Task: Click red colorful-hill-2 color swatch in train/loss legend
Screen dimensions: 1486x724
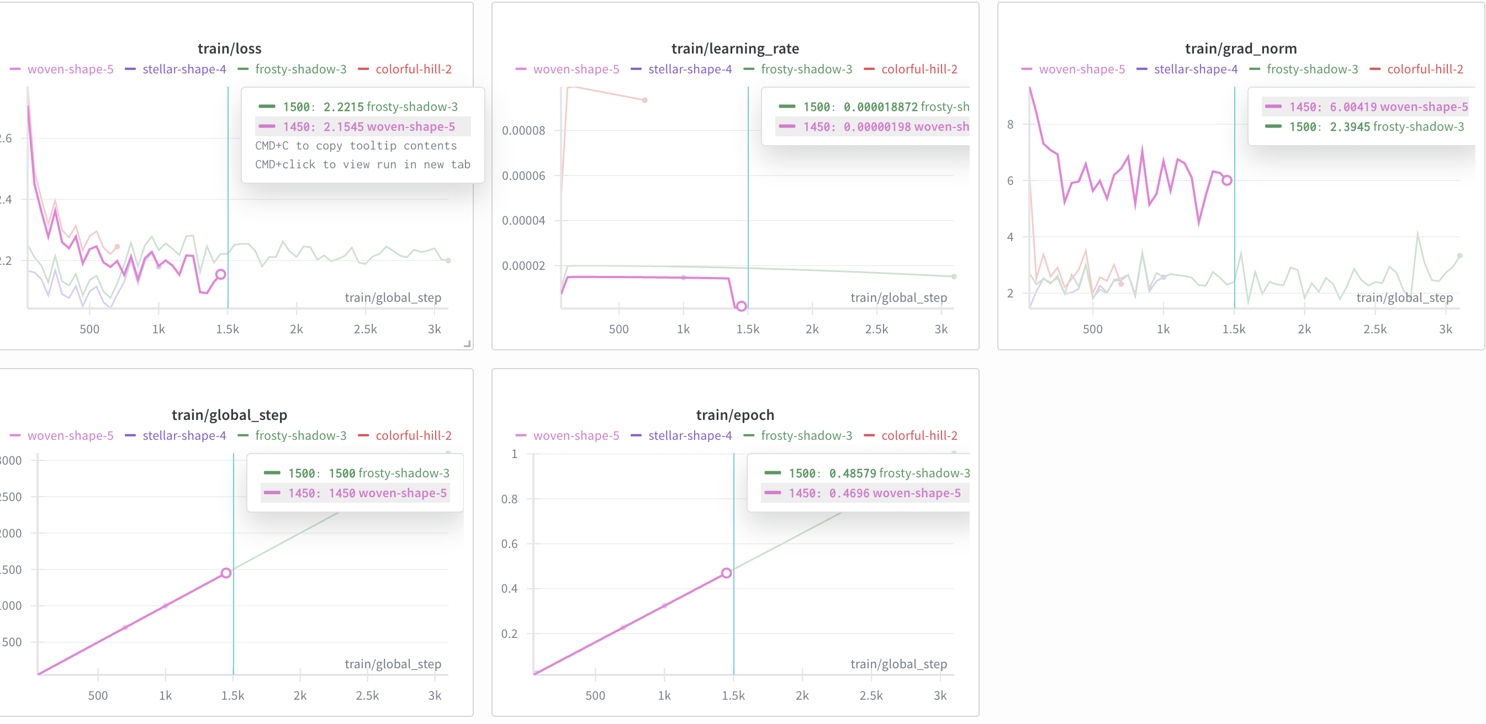Action: tap(363, 69)
